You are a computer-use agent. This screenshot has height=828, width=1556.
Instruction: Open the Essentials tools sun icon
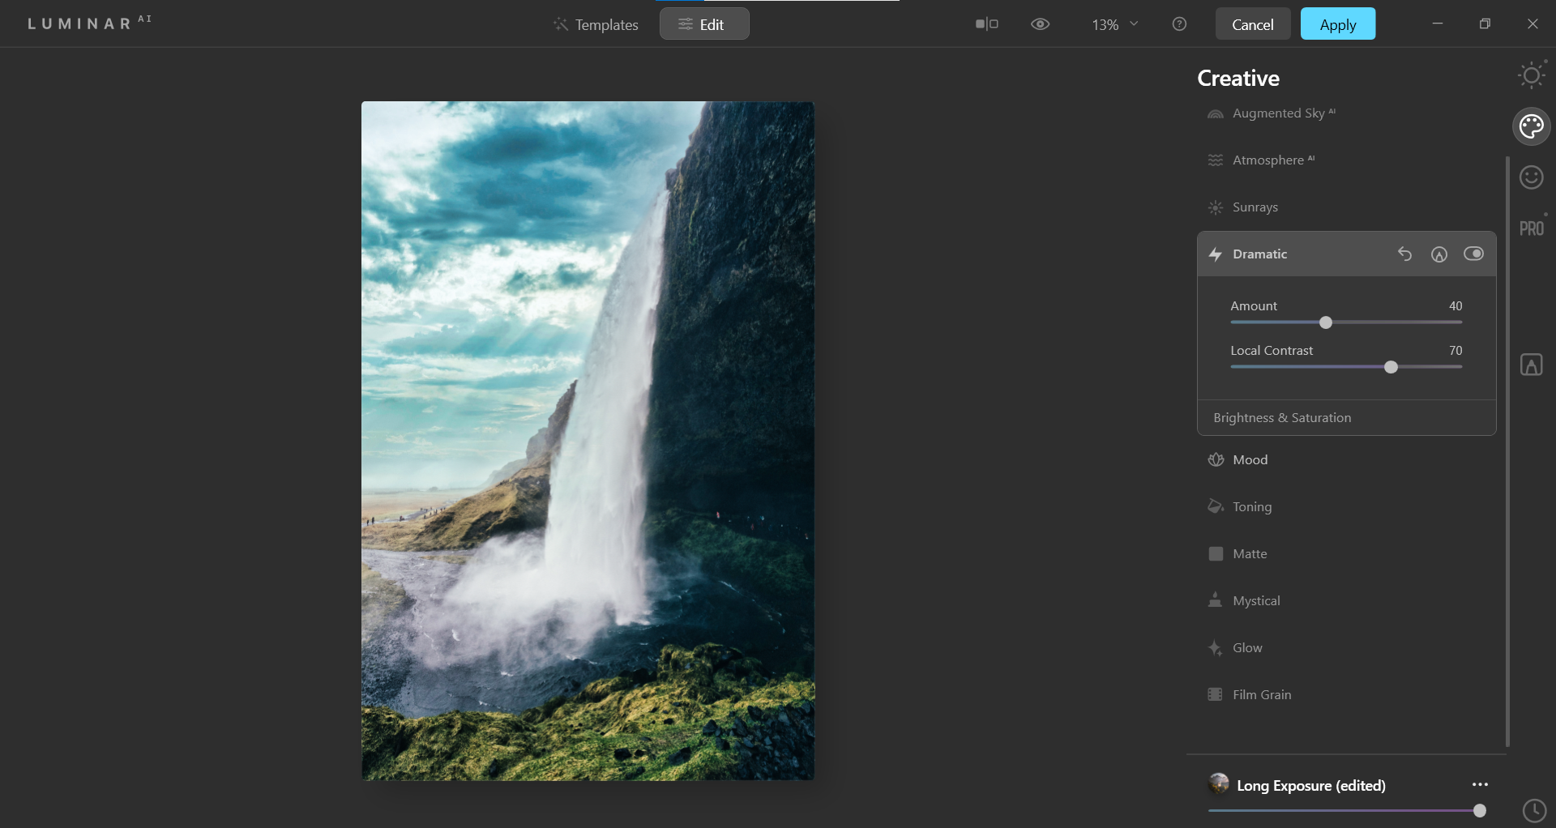tap(1531, 75)
